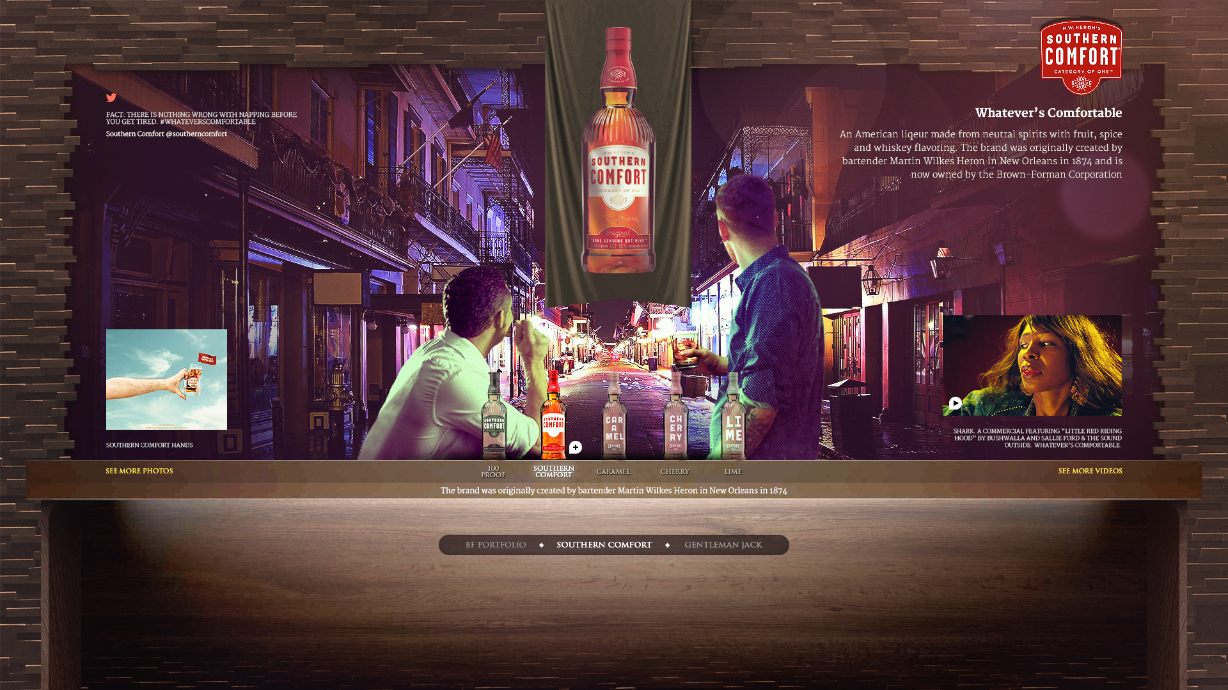The image size is (1228, 690).
Task: Open the 100 Proof tab label
Action: coord(493,472)
